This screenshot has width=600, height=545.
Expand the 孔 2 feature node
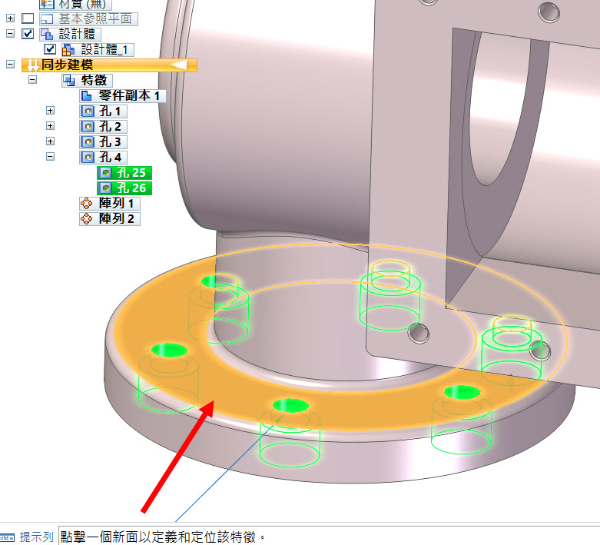50,126
